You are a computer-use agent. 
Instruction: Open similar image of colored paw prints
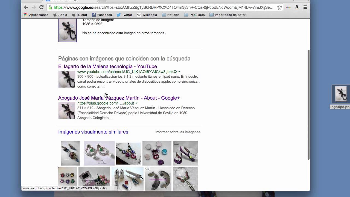tap(68, 179)
